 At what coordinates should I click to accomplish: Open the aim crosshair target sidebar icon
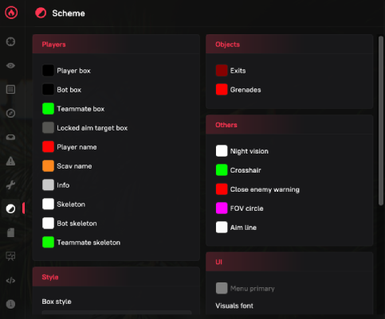click(10, 41)
